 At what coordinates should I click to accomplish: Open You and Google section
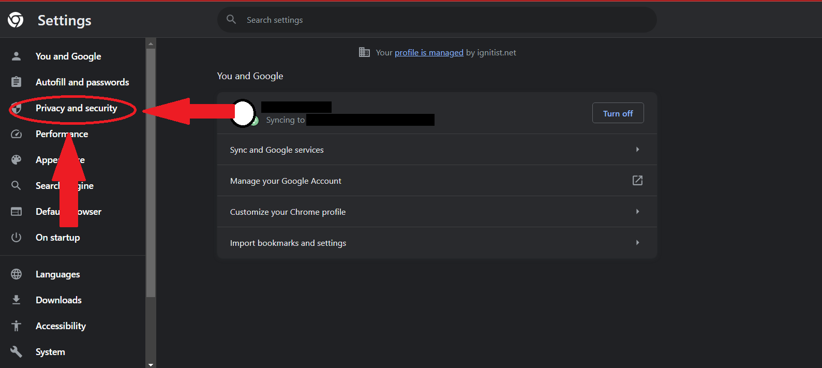(x=68, y=56)
